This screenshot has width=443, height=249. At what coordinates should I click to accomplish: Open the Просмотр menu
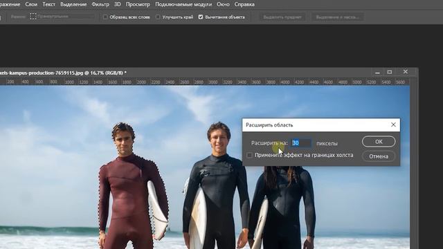coord(138,5)
